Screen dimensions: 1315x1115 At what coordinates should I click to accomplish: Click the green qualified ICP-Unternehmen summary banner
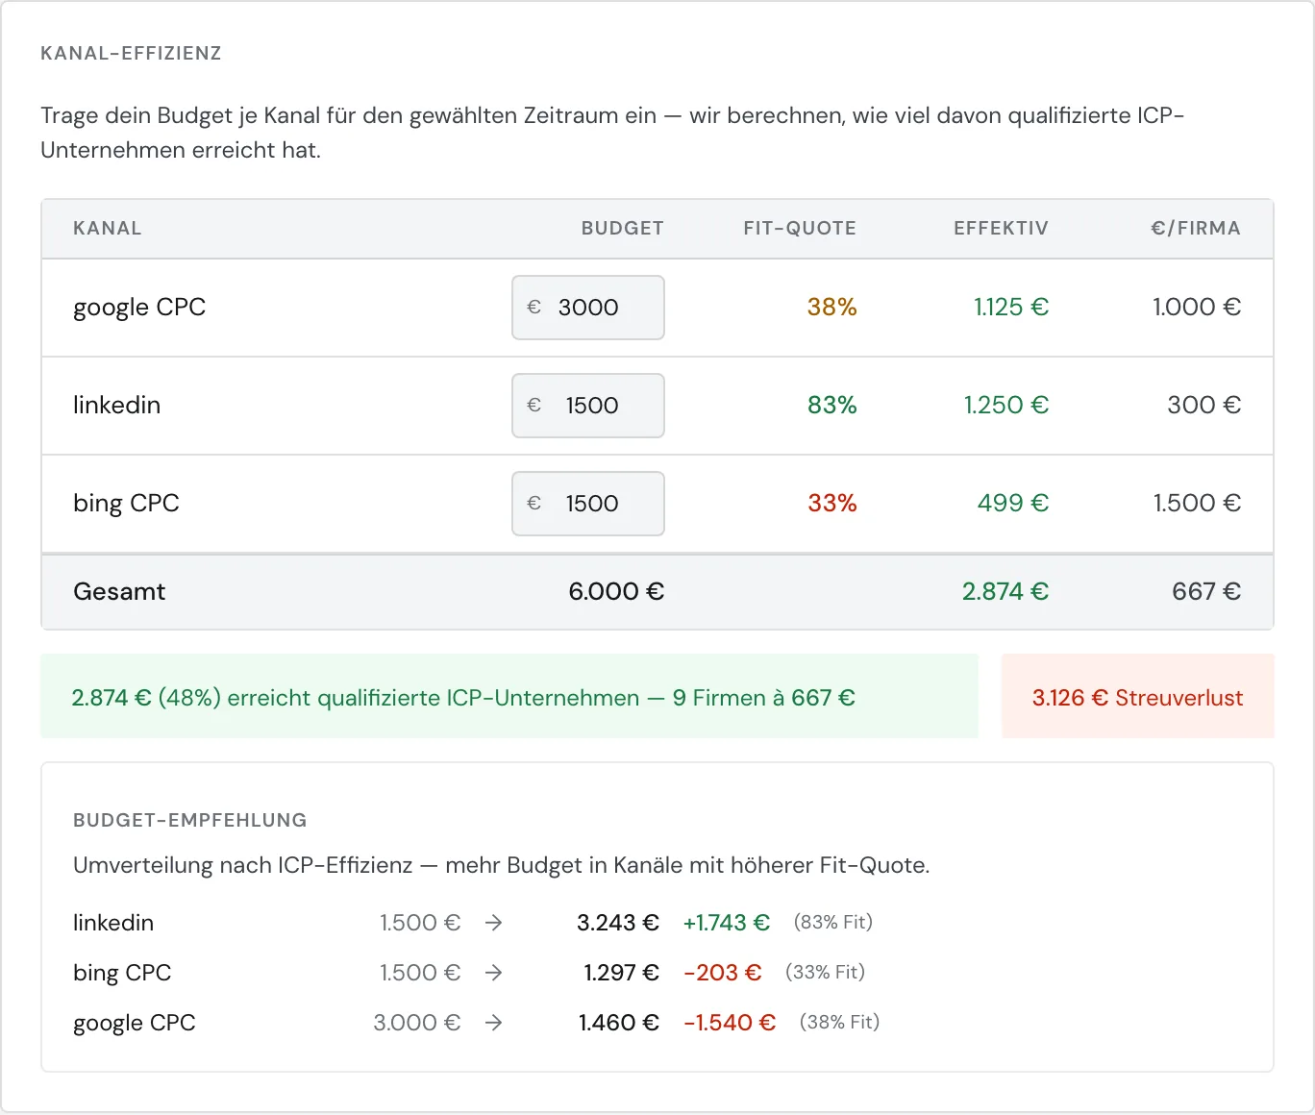[509, 697]
